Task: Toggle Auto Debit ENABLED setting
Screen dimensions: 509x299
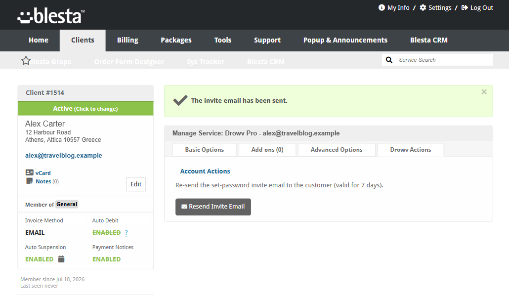Action: (106, 233)
